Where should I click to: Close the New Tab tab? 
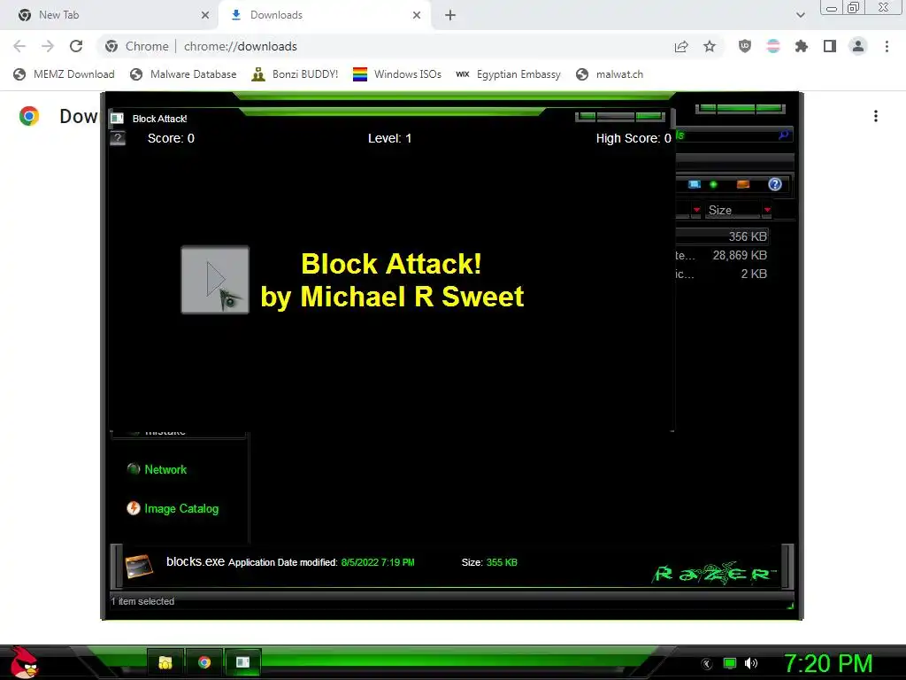205,15
